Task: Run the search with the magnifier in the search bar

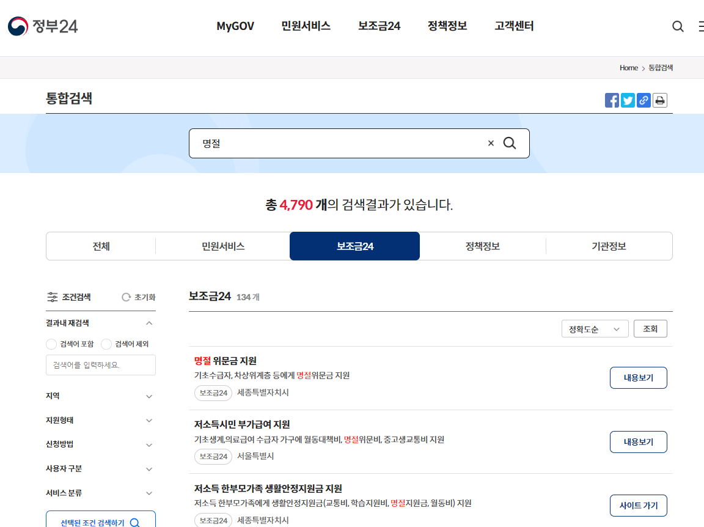Action: pyautogui.click(x=510, y=142)
